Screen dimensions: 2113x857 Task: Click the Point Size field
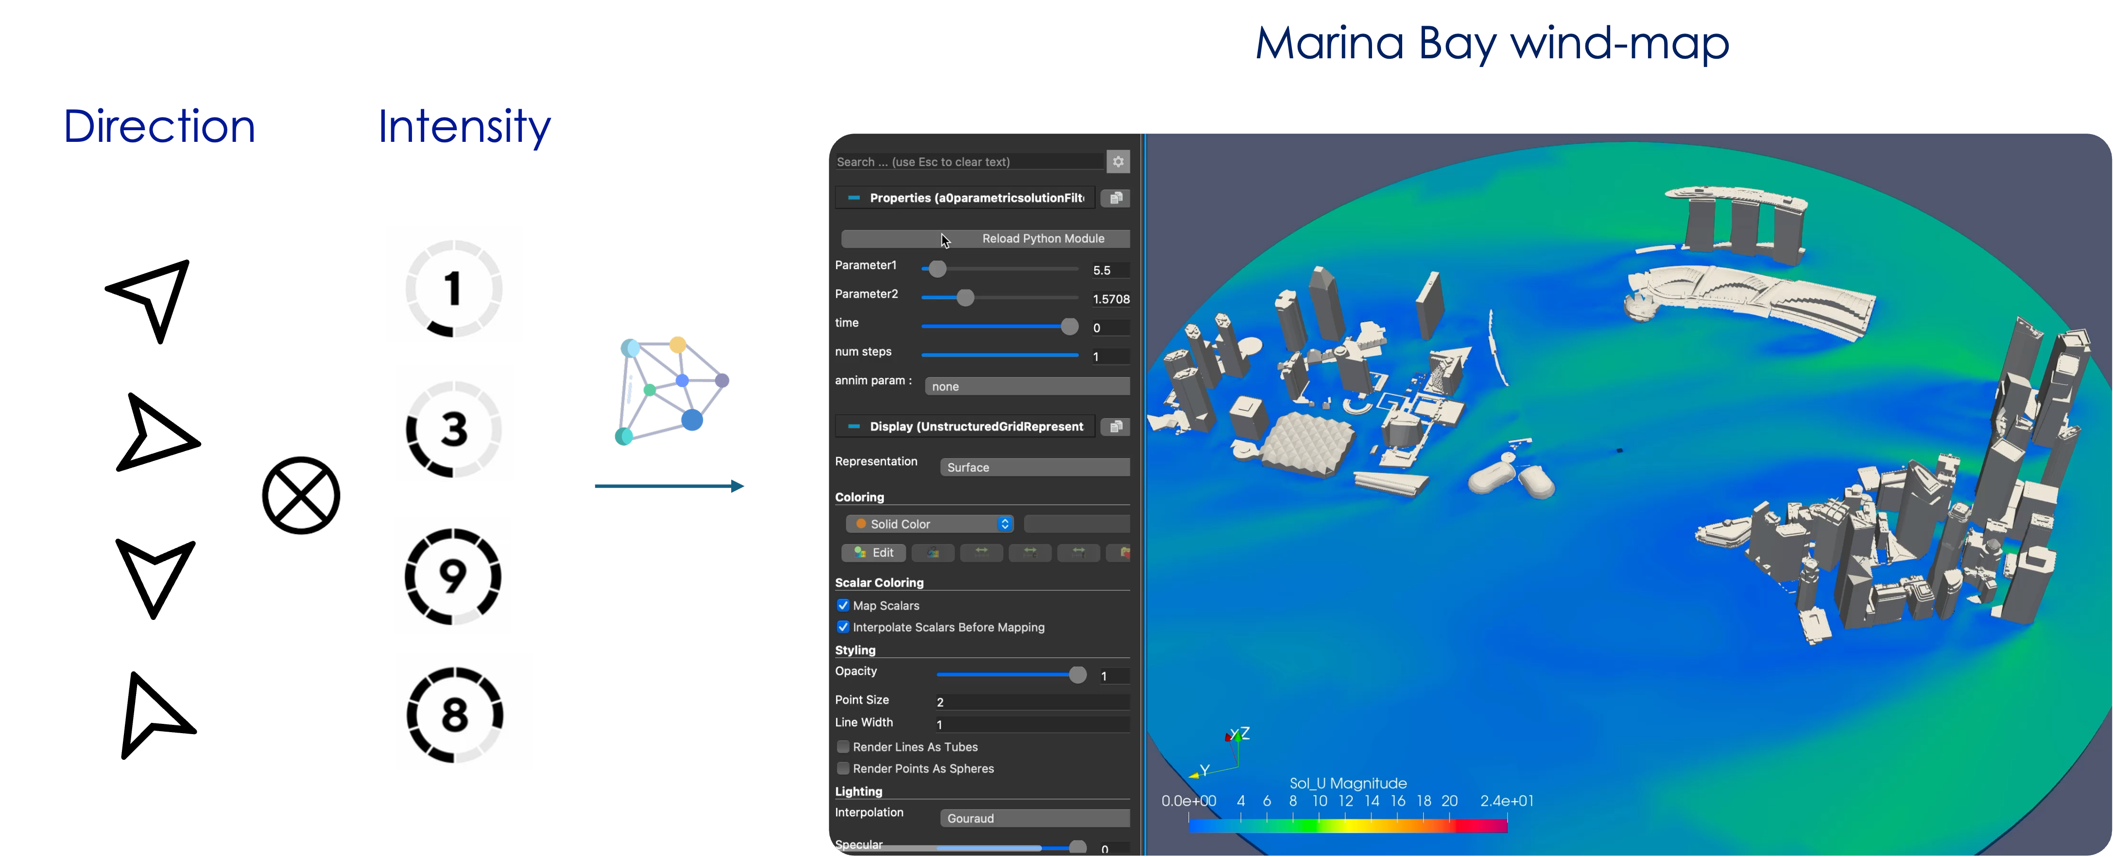click(x=1032, y=702)
